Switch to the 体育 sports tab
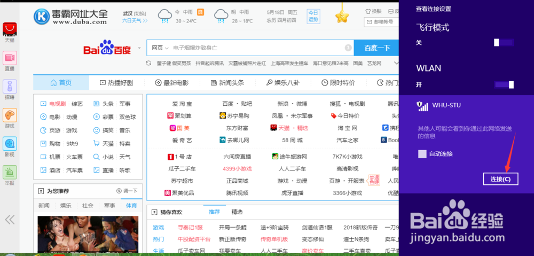 [131, 206]
